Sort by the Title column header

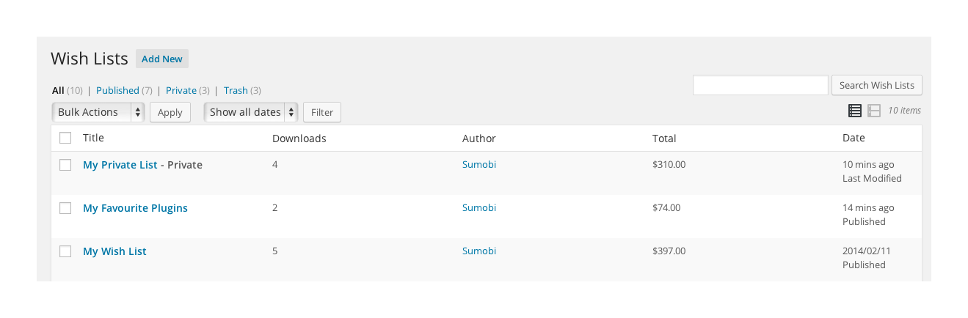93,138
